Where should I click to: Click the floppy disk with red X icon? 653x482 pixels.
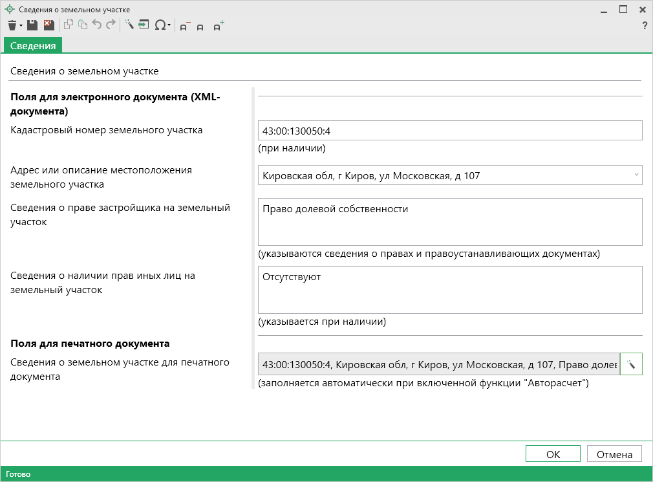coord(48,25)
